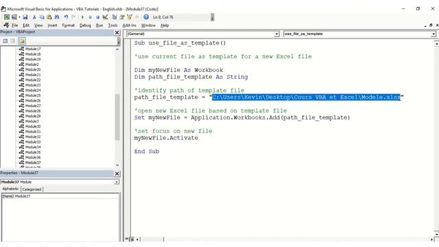Image resolution: width=439 pixels, height=247 pixels.
Task: Open the Module37 object dropdown in Properties
Action: [117, 182]
